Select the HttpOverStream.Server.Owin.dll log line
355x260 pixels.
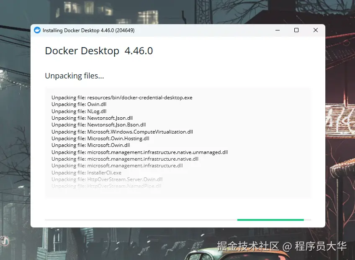pyautogui.click(x=107, y=179)
